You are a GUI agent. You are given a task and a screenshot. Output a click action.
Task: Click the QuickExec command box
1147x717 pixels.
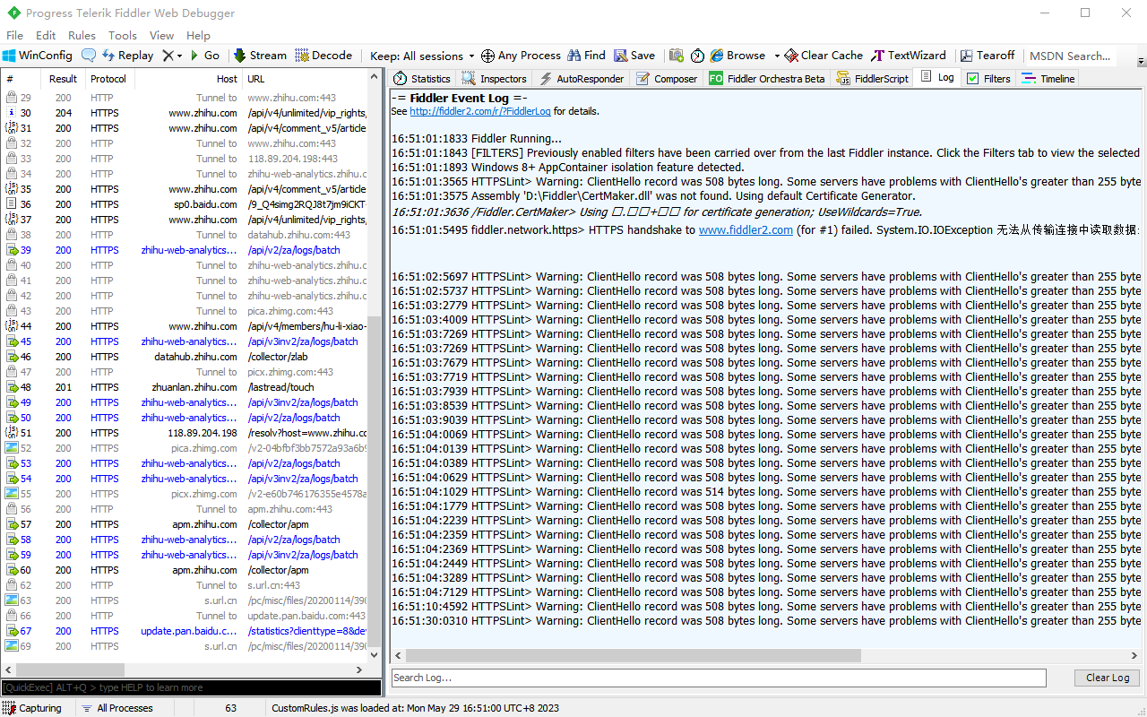tap(191, 687)
